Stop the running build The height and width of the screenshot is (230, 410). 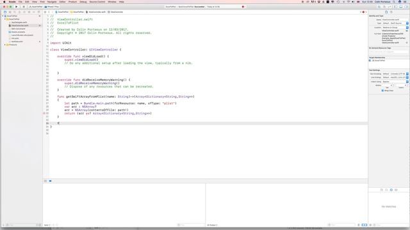[x=24, y=7]
